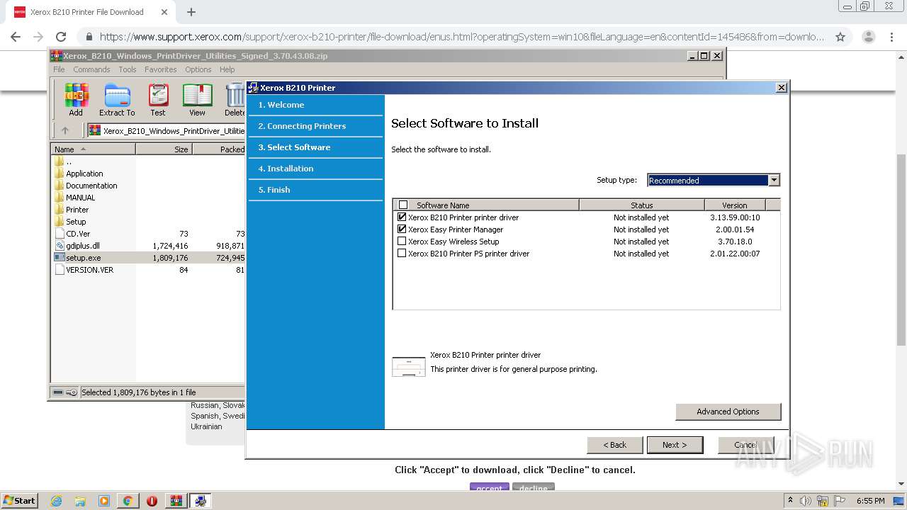Screen dimensions: 907x510
Task: Open the WinRAR Help menu
Action: click(x=227, y=69)
